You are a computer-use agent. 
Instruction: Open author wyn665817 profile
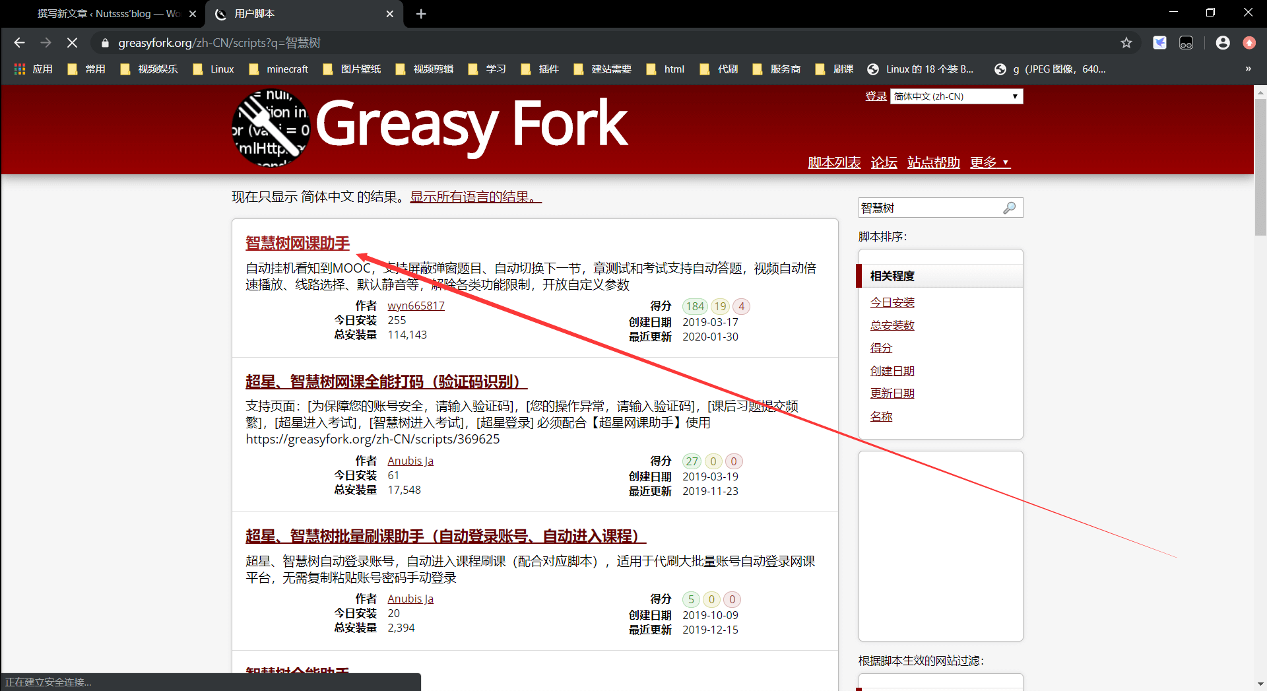coord(416,306)
